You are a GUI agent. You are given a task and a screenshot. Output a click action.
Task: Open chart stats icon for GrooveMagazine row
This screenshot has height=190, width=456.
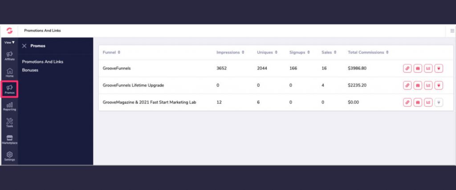click(428, 102)
